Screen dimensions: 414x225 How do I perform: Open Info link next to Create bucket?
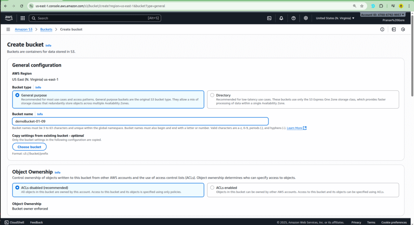(x=49, y=45)
